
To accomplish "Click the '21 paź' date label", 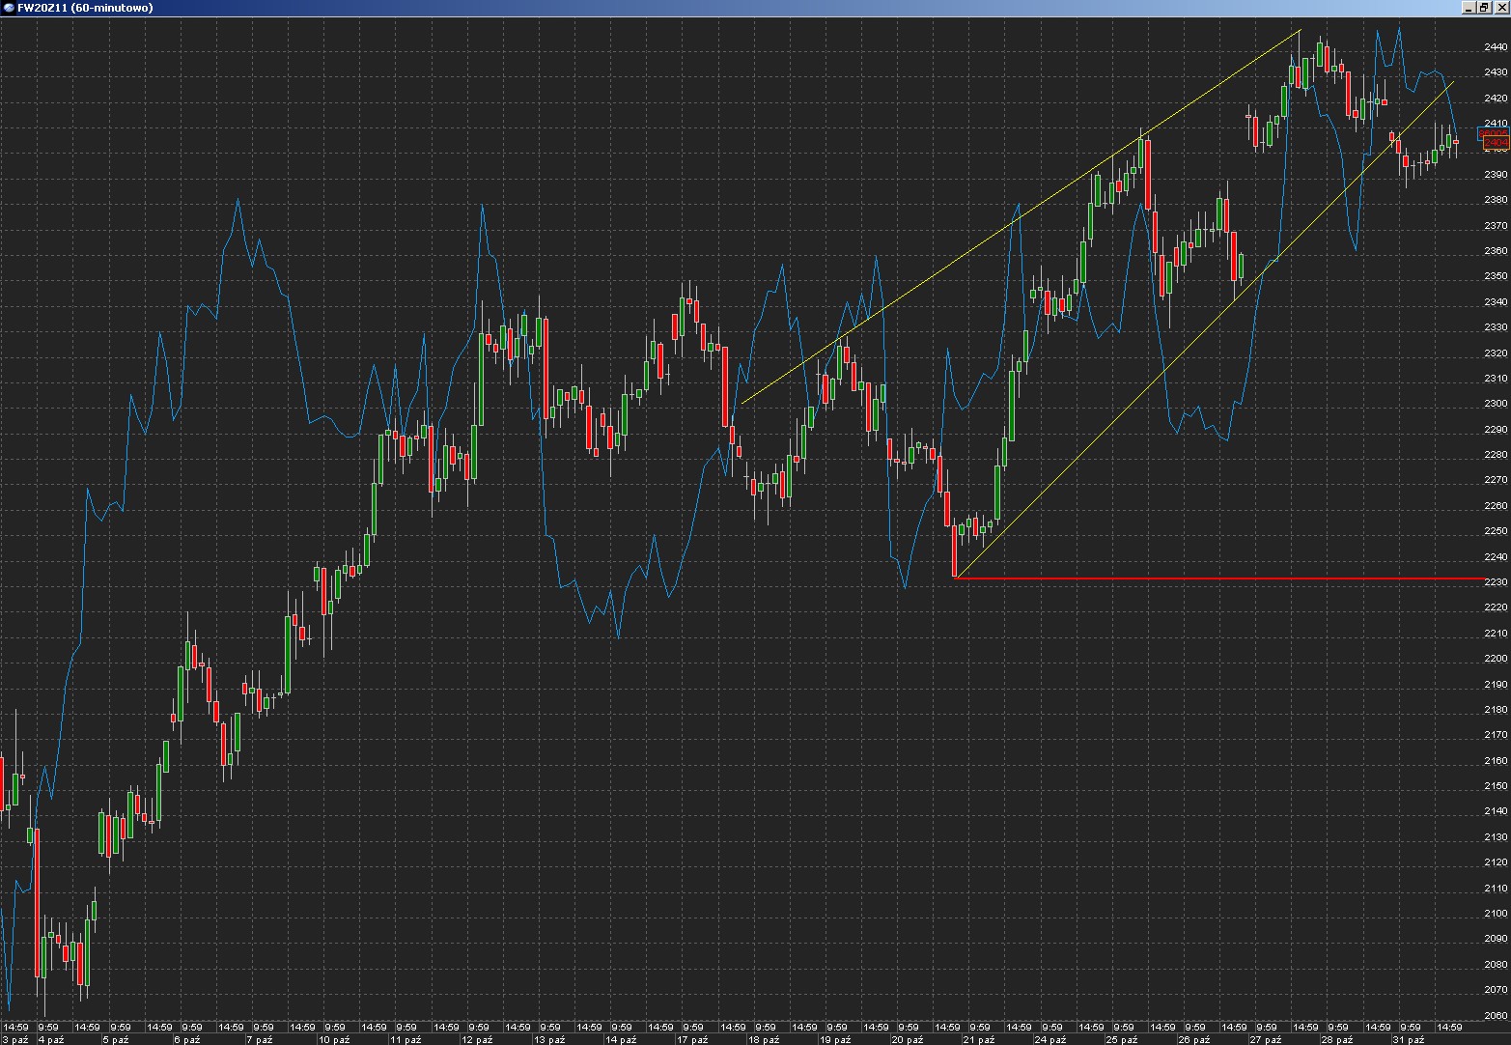I will tap(980, 1039).
